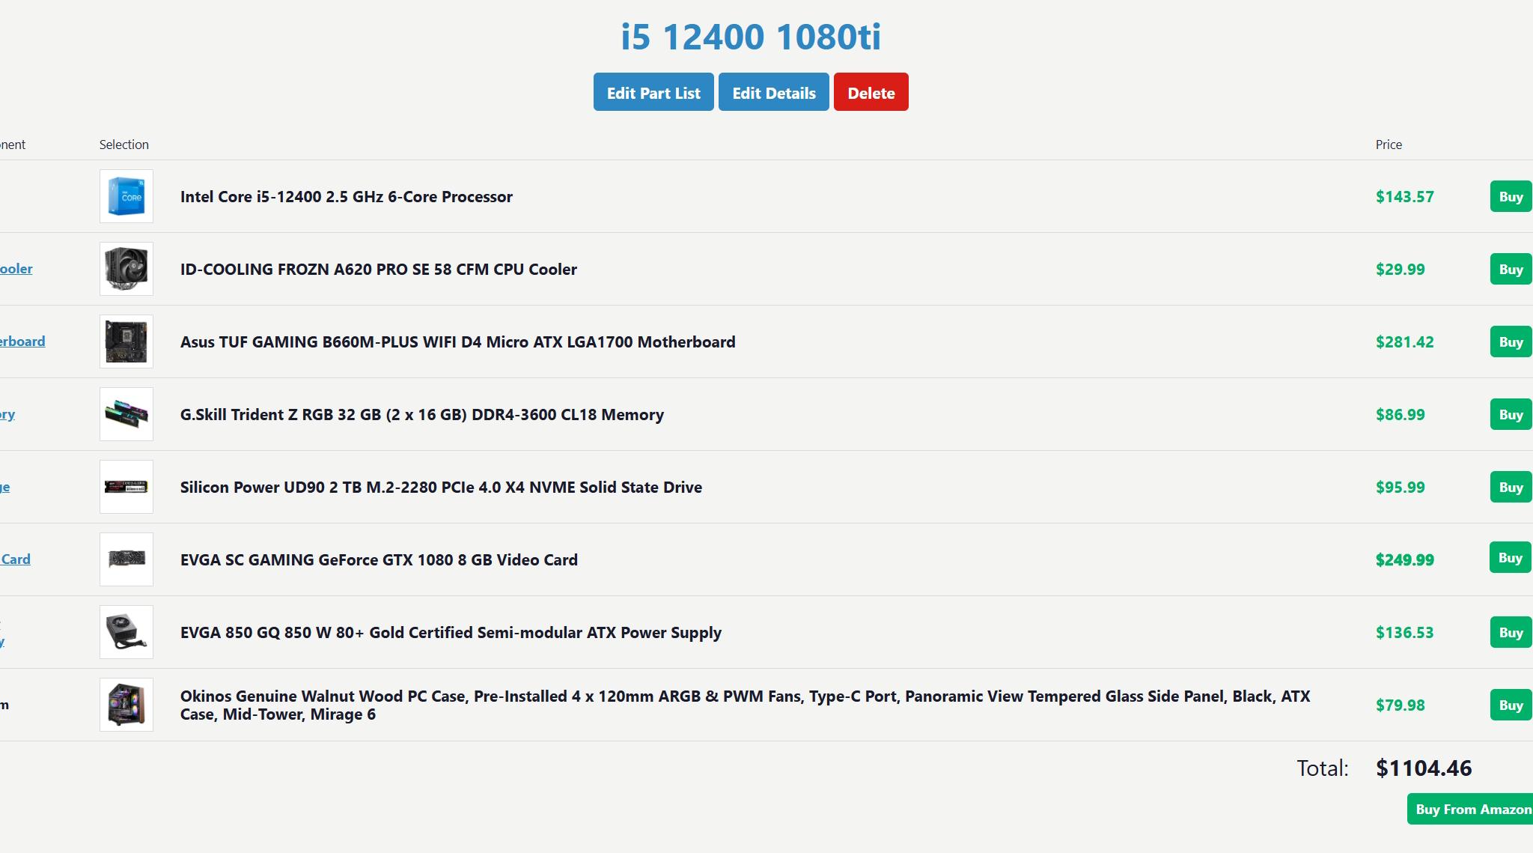This screenshot has height=853, width=1533.
Task: Buy the Okinos Walnut Wood PC case
Action: [1511, 705]
